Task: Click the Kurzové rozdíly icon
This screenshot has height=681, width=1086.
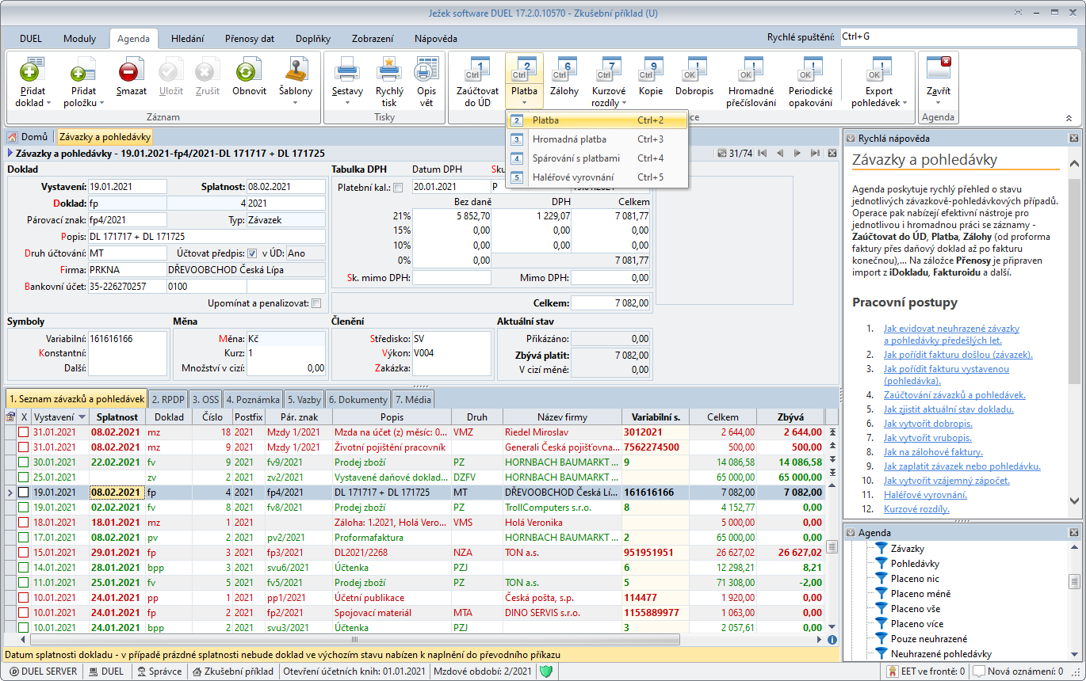Action: point(609,70)
